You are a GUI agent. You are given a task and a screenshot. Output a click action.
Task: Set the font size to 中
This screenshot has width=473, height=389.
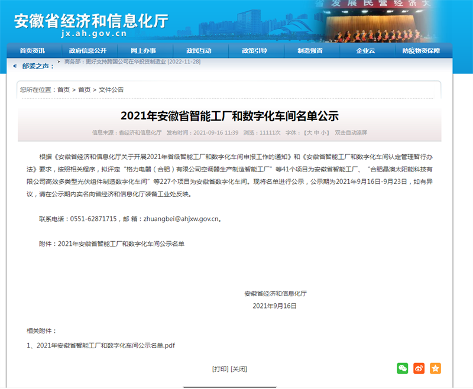tap(316, 133)
